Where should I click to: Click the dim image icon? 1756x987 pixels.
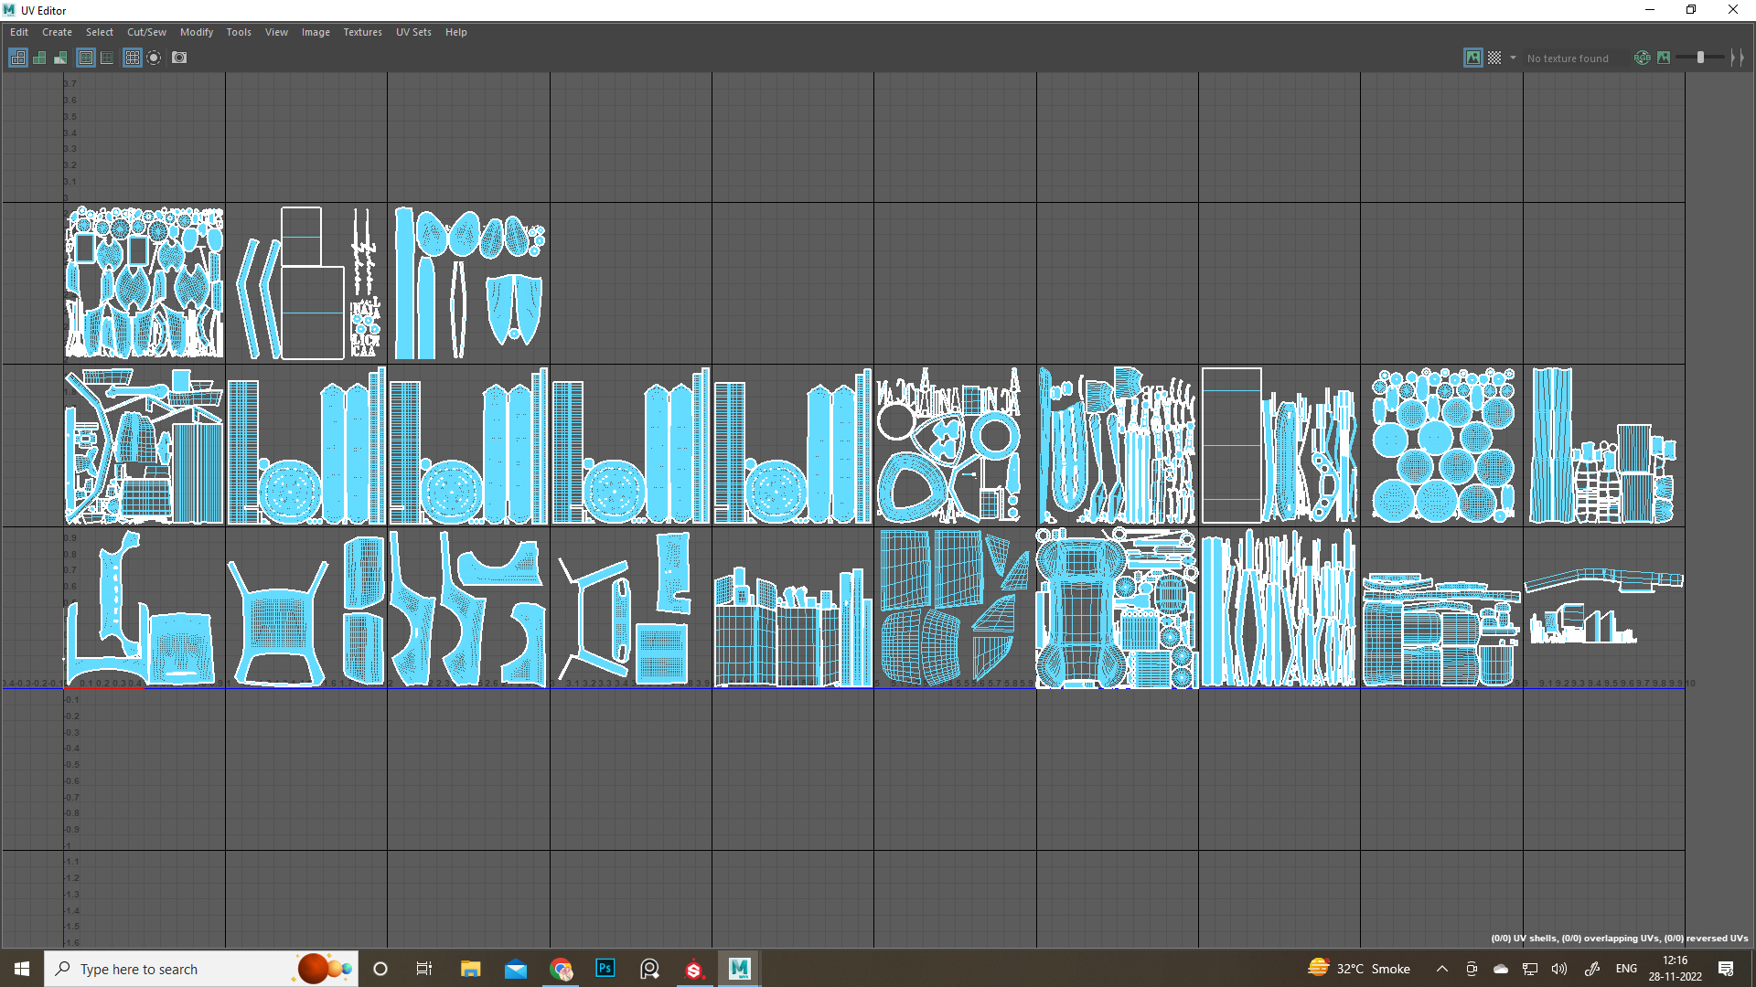pos(1664,58)
